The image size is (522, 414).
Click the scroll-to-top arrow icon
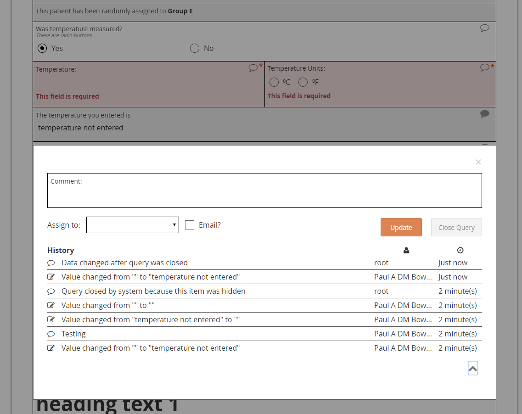tap(473, 368)
